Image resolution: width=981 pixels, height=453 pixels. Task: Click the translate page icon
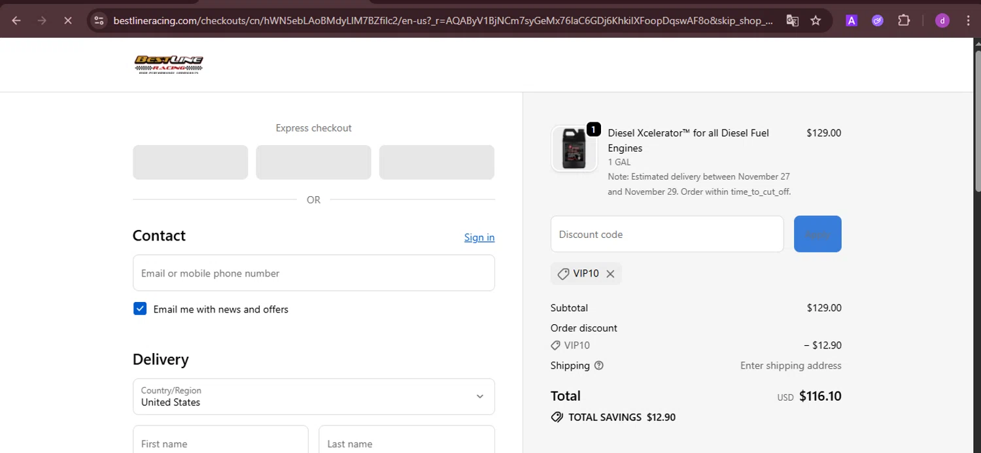tap(792, 20)
